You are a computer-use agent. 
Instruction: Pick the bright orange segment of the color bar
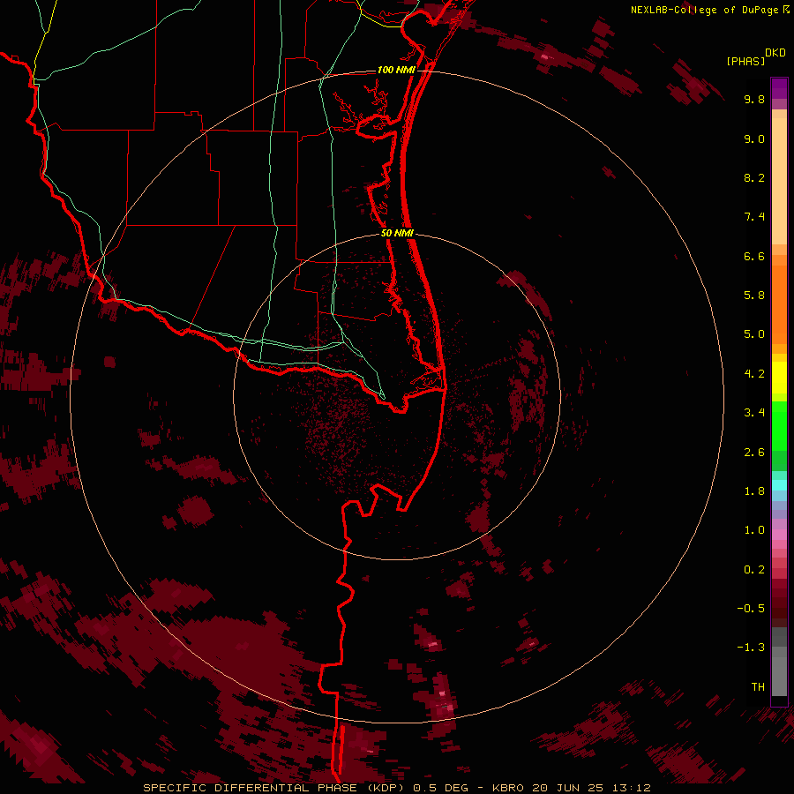pos(779,303)
